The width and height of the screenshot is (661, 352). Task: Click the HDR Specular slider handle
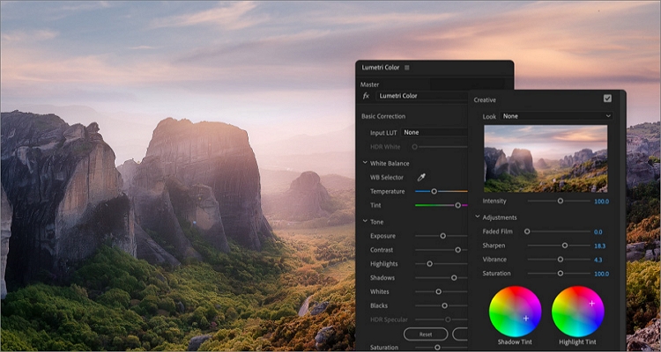(x=448, y=319)
